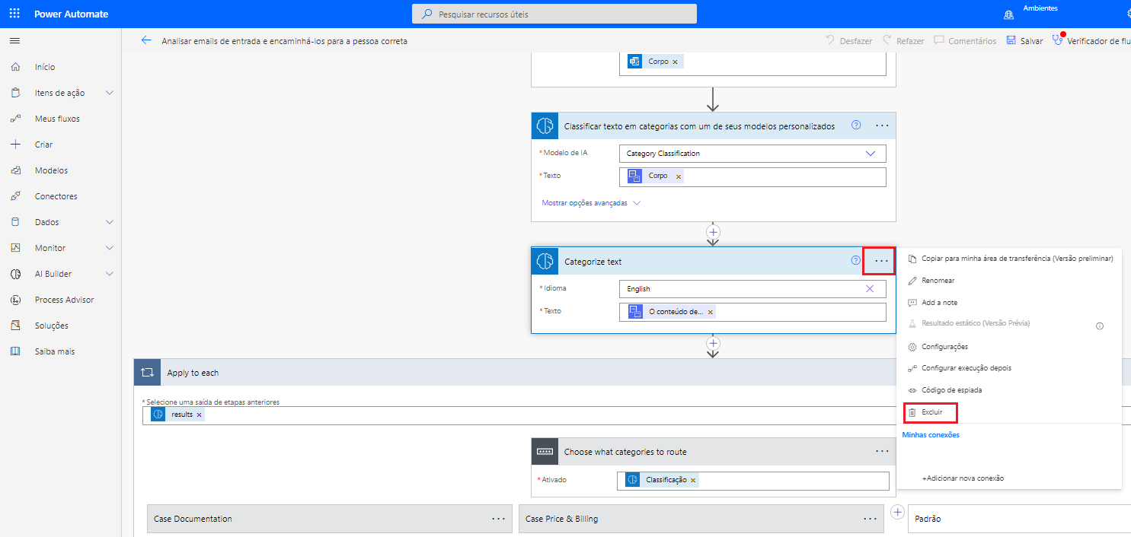Open Process Advisor in sidebar

(64, 300)
